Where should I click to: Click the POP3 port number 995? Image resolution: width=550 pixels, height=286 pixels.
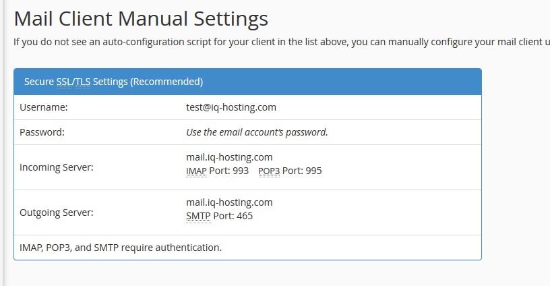[x=313, y=171]
